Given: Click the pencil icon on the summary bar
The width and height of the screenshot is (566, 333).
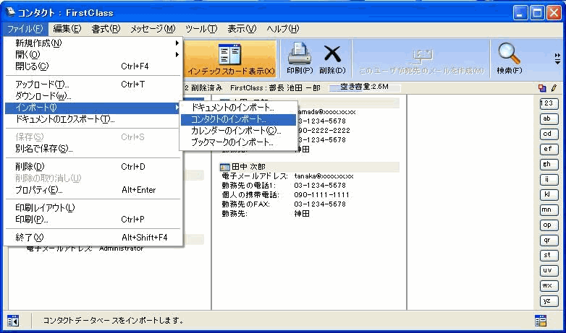Looking at the screenshot, I should [x=554, y=87].
